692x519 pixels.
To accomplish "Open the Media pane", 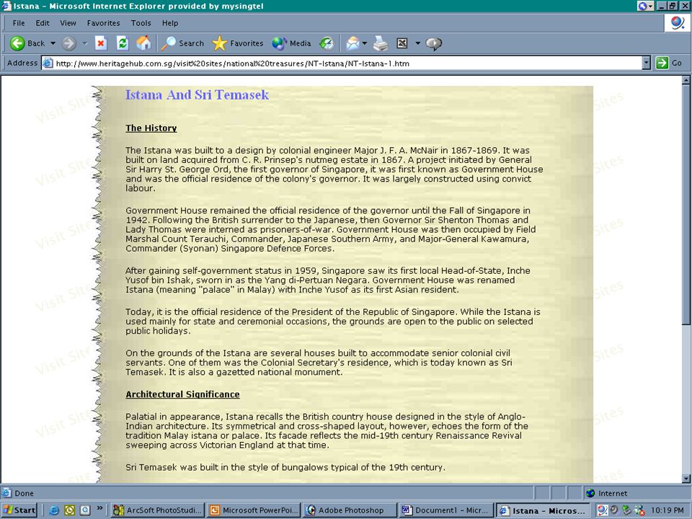I will pyautogui.click(x=291, y=43).
